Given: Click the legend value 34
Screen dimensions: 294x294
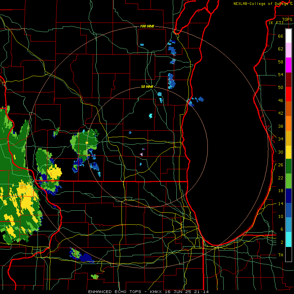Looking at the screenshot, I should click(281, 139).
